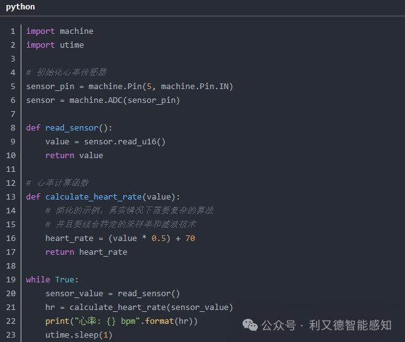Click the sensor_pin assignment line
Screen dimensions: 405x342
pos(130,87)
